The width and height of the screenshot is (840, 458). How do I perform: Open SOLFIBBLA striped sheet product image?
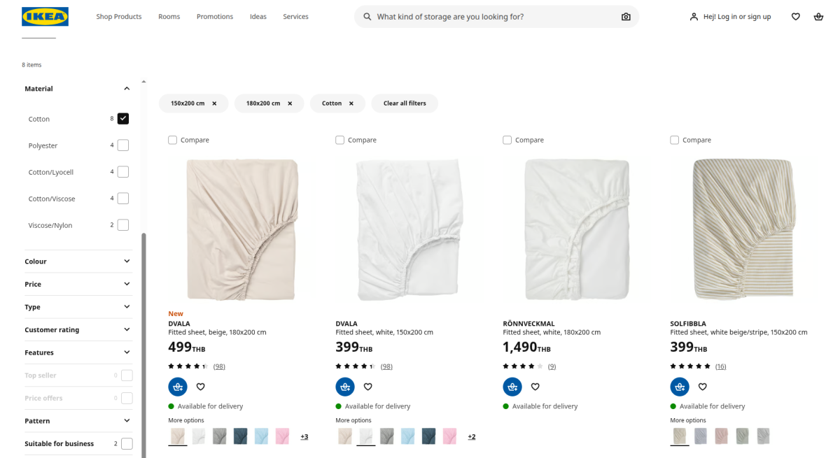click(x=743, y=230)
